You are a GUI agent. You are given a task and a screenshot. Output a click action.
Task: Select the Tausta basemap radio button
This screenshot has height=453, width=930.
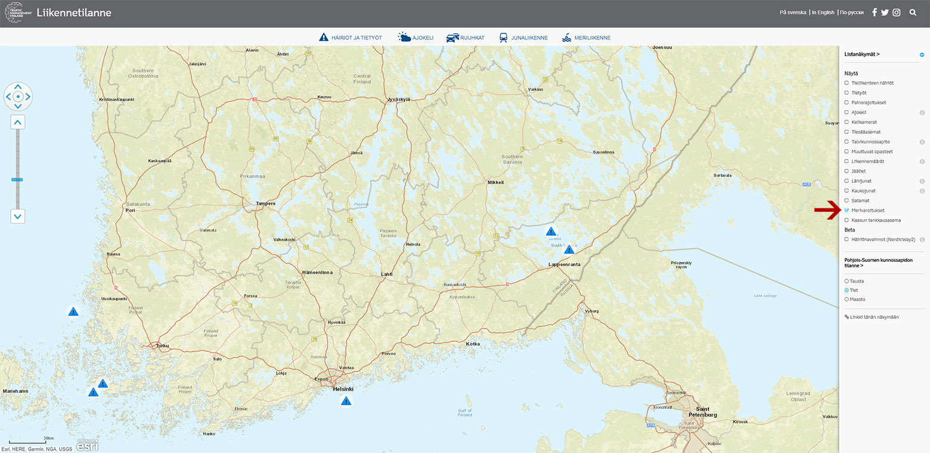pyautogui.click(x=847, y=281)
